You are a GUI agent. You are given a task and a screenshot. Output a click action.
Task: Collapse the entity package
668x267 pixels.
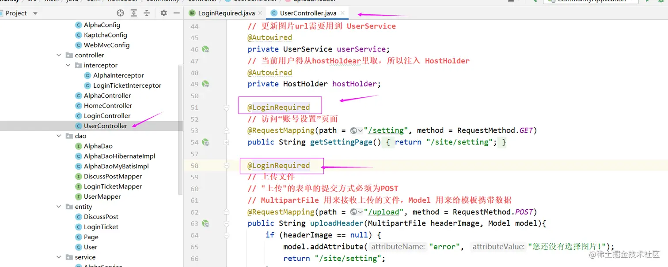pos(59,207)
